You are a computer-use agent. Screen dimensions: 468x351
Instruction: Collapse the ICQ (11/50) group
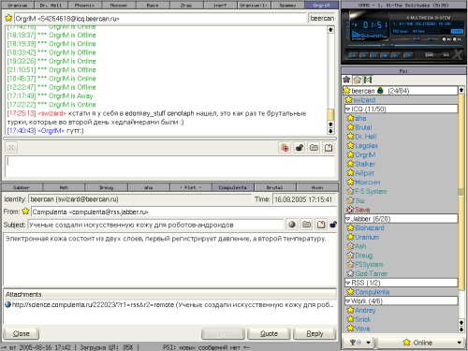click(x=401, y=109)
